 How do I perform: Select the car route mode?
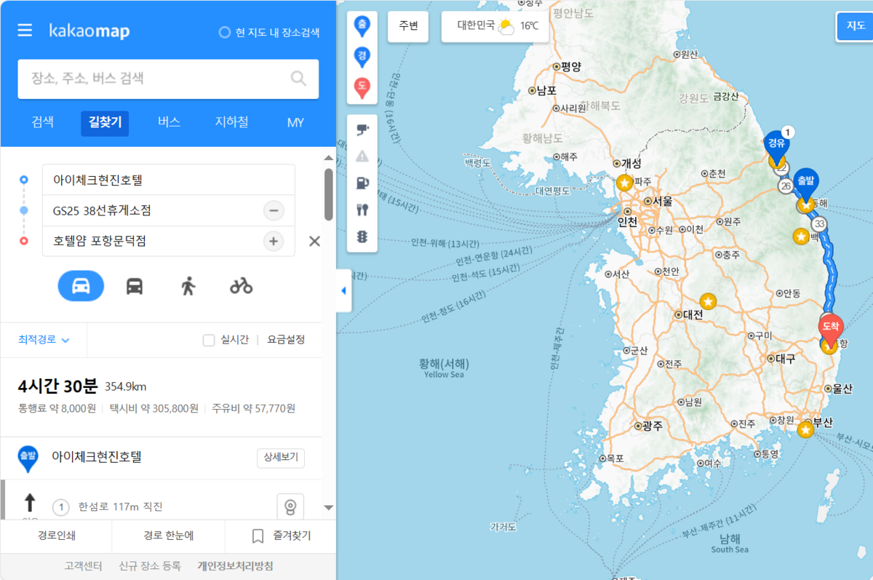click(81, 286)
